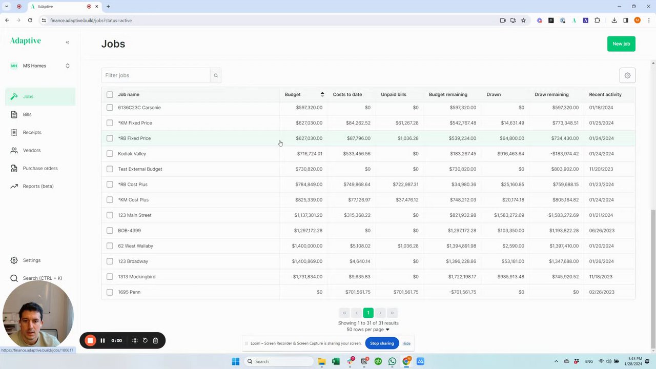
Task: Reload the browser page
Action: [30, 20]
